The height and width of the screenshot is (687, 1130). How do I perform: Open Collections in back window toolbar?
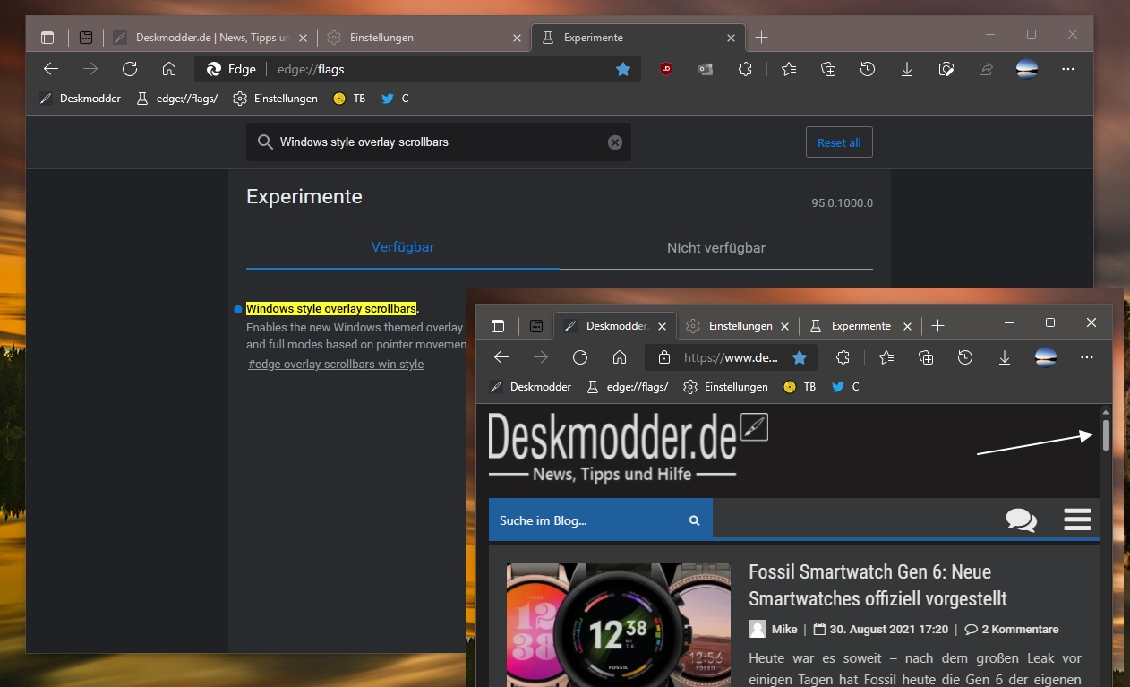pyautogui.click(x=828, y=69)
